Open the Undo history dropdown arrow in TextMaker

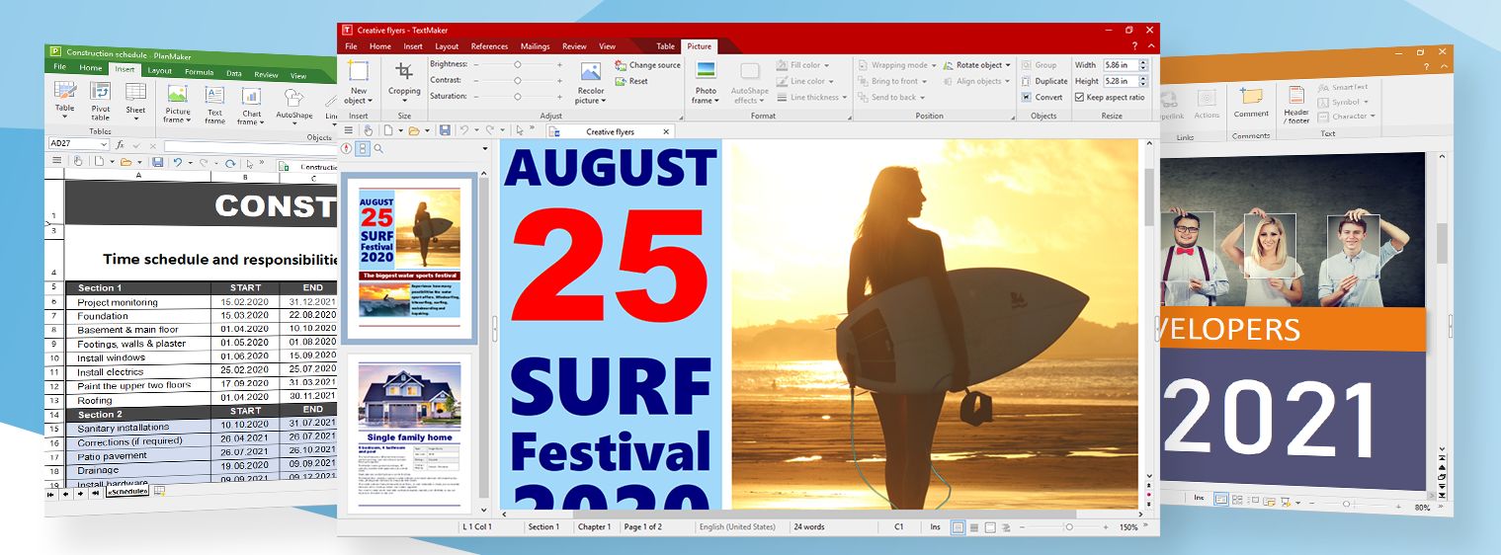[475, 130]
